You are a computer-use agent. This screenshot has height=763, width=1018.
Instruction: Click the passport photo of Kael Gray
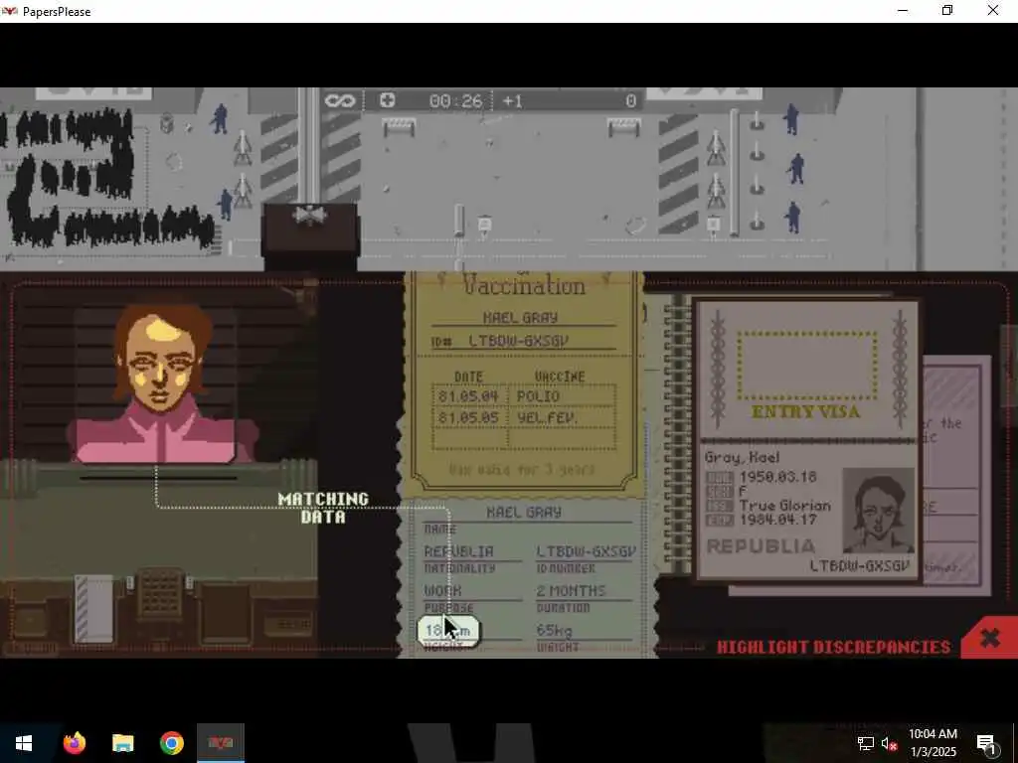(x=878, y=510)
